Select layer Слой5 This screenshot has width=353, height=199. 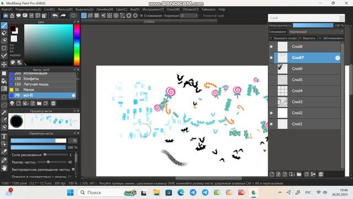point(304,80)
